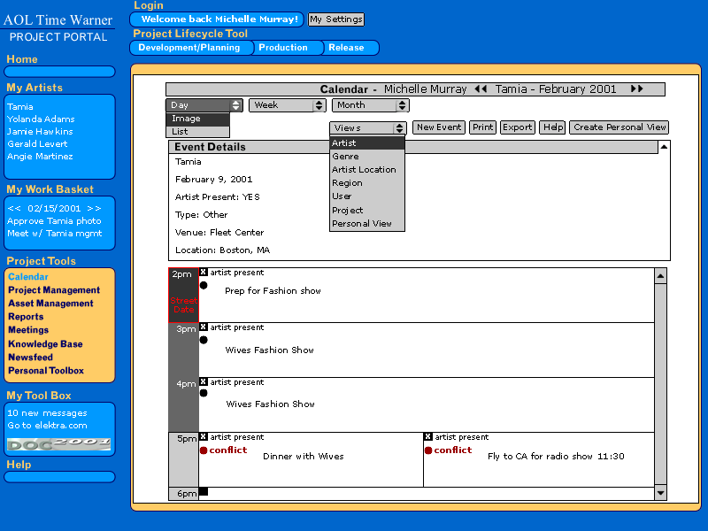
Task: Select Genre from the Views list
Action: (345, 157)
